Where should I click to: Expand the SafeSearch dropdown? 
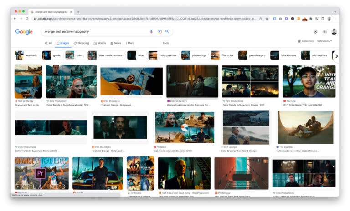click(x=324, y=41)
